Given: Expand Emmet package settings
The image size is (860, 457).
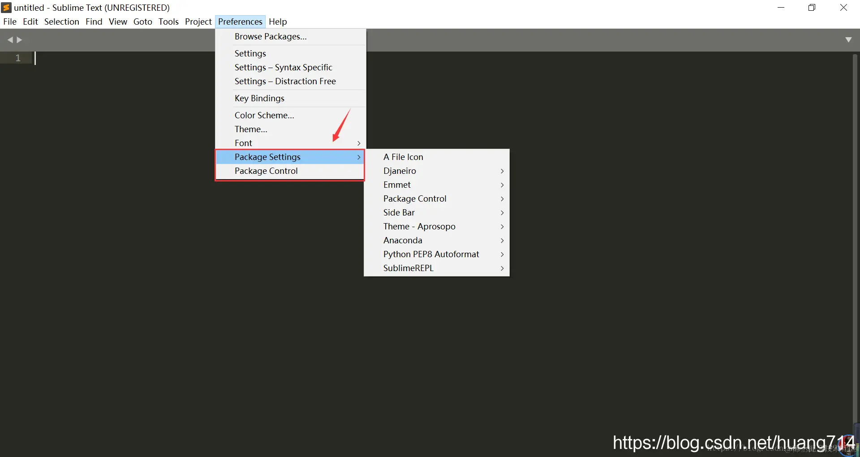Looking at the screenshot, I should (x=437, y=185).
